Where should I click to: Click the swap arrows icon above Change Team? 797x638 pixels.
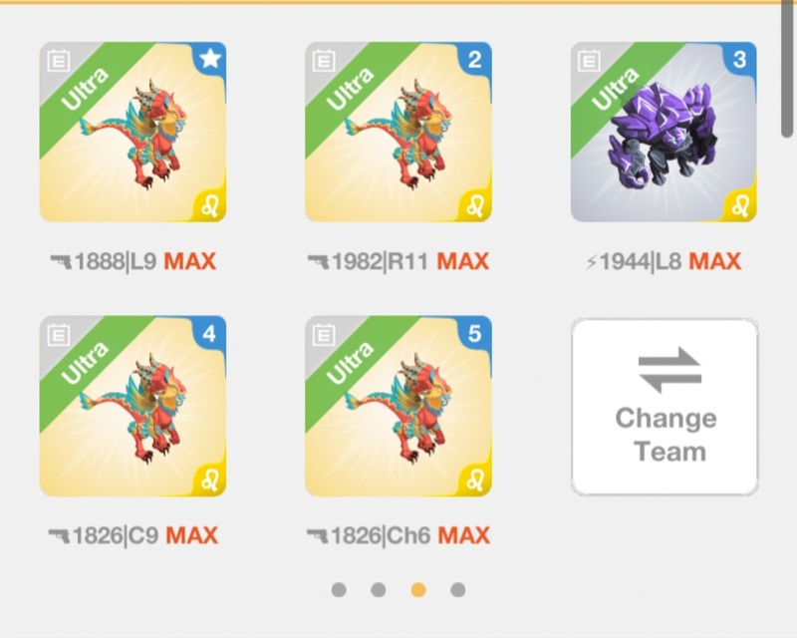[x=669, y=371]
